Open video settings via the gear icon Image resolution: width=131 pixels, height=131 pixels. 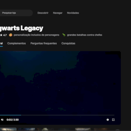tap(108, 120)
